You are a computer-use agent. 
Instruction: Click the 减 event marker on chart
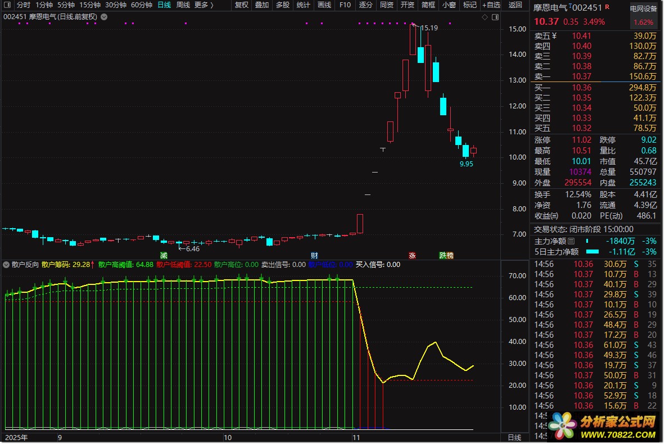tap(164, 255)
